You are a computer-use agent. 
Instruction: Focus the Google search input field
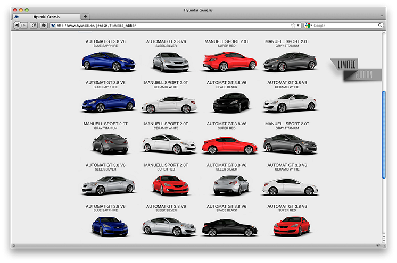tap(345, 26)
